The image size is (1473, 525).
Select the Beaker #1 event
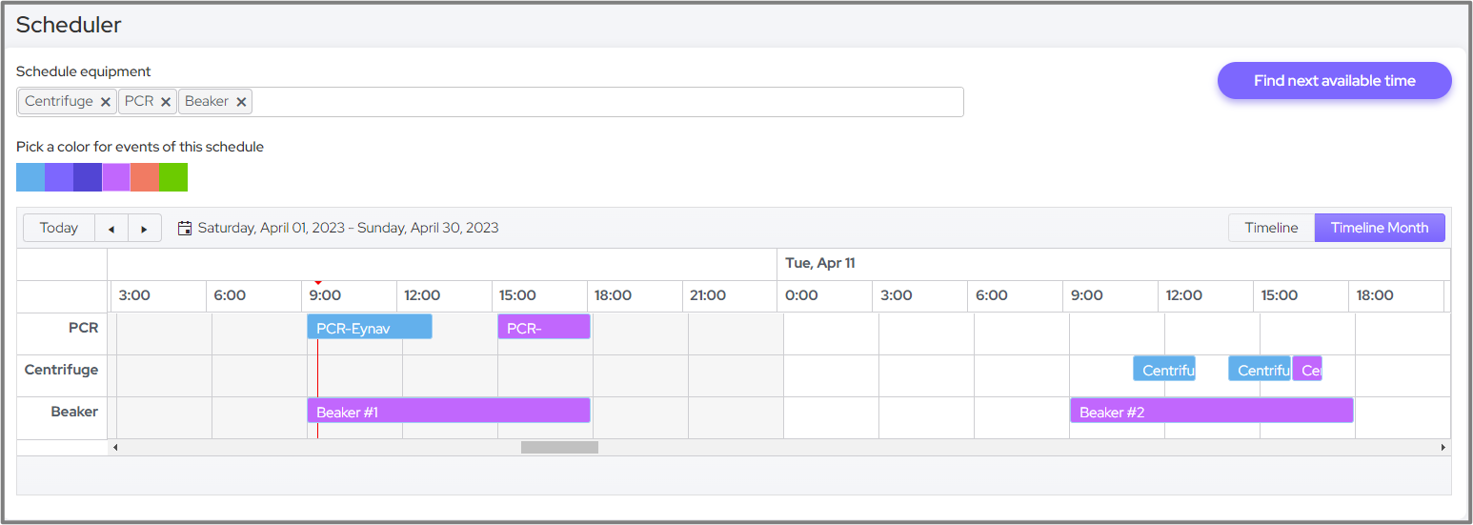pyautogui.click(x=448, y=412)
